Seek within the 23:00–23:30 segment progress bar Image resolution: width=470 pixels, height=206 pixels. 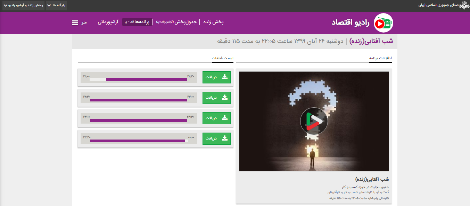click(x=139, y=120)
